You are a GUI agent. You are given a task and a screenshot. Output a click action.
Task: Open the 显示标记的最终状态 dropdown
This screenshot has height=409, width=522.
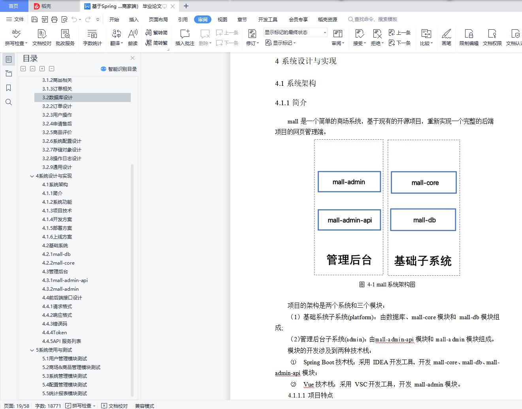pos(296,32)
